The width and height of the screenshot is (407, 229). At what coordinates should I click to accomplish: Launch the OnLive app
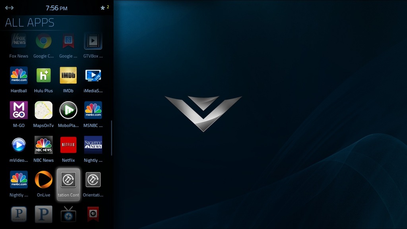pos(44,179)
